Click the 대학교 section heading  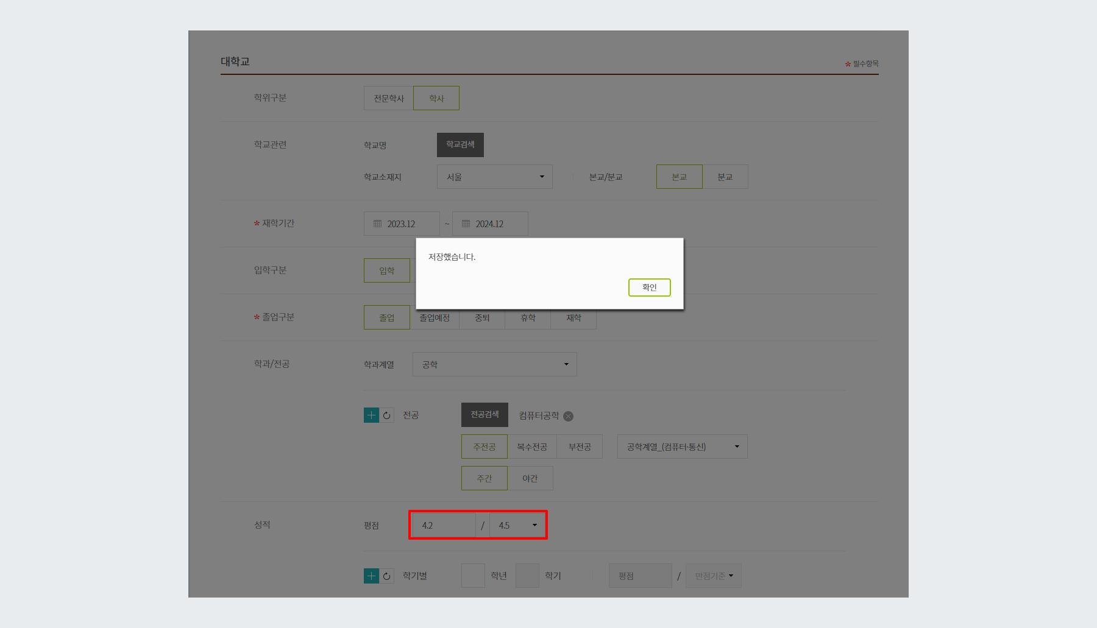(235, 62)
